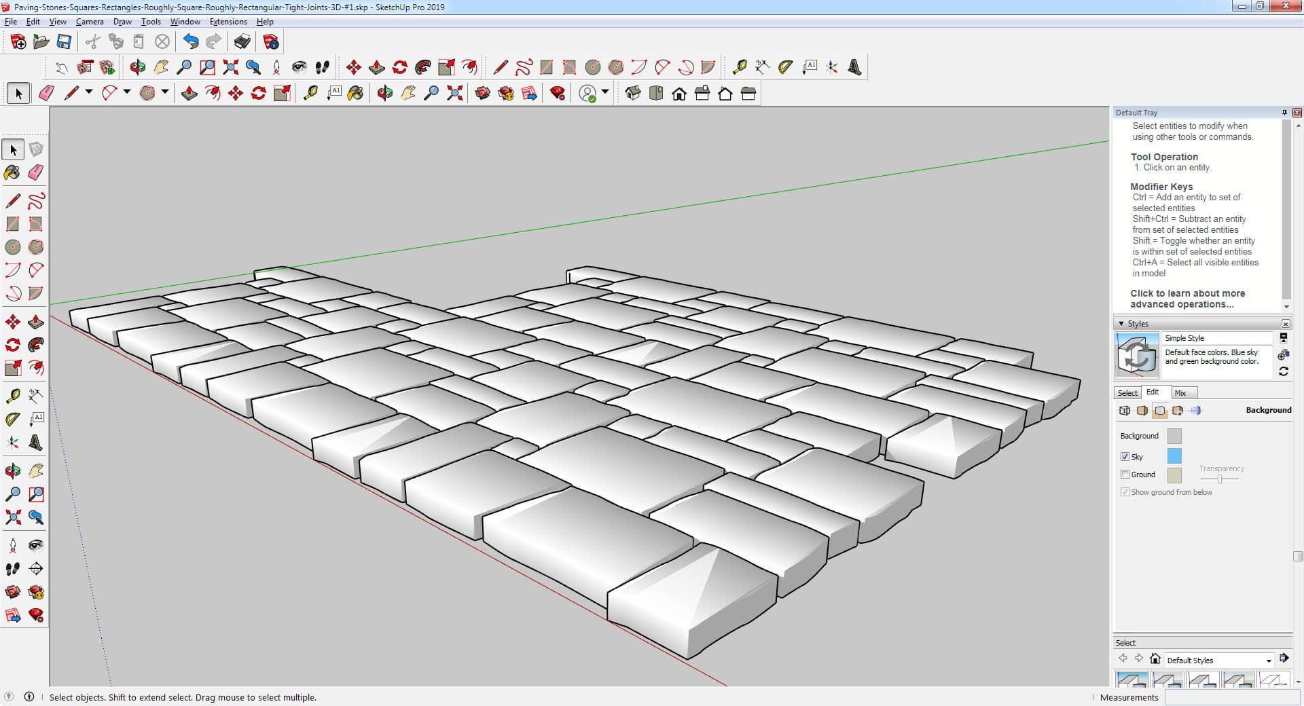1304x706 pixels.
Task: Select the Tape Measure tool in left toolbar
Action: (x=12, y=396)
